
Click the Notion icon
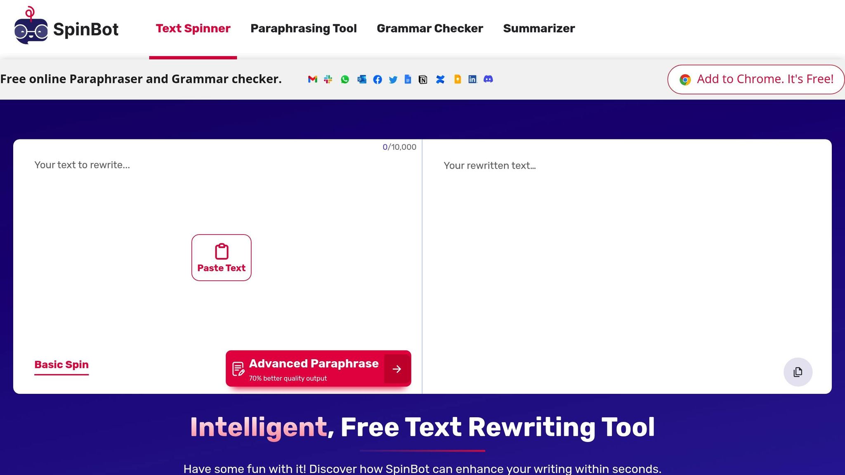pyautogui.click(x=423, y=79)
